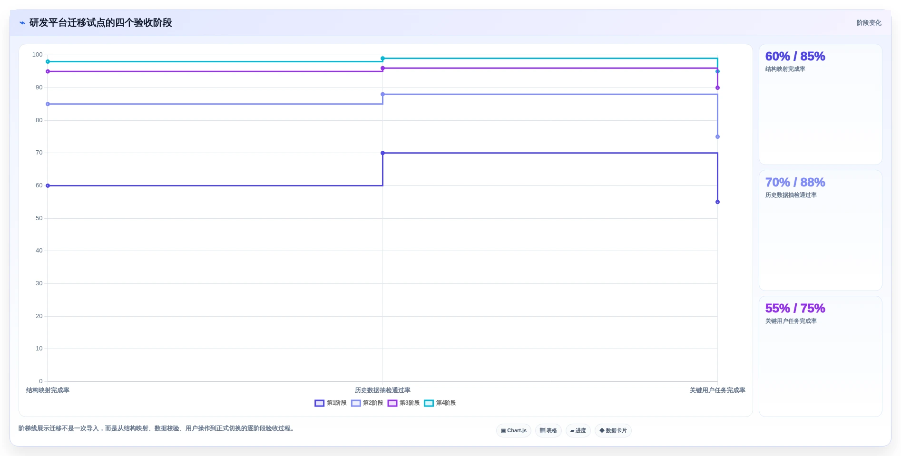Click y-axis value 100

pos(38,55)
